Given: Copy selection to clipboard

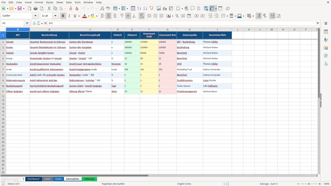Looking at the screenshot, I should [x=55, y=9].
